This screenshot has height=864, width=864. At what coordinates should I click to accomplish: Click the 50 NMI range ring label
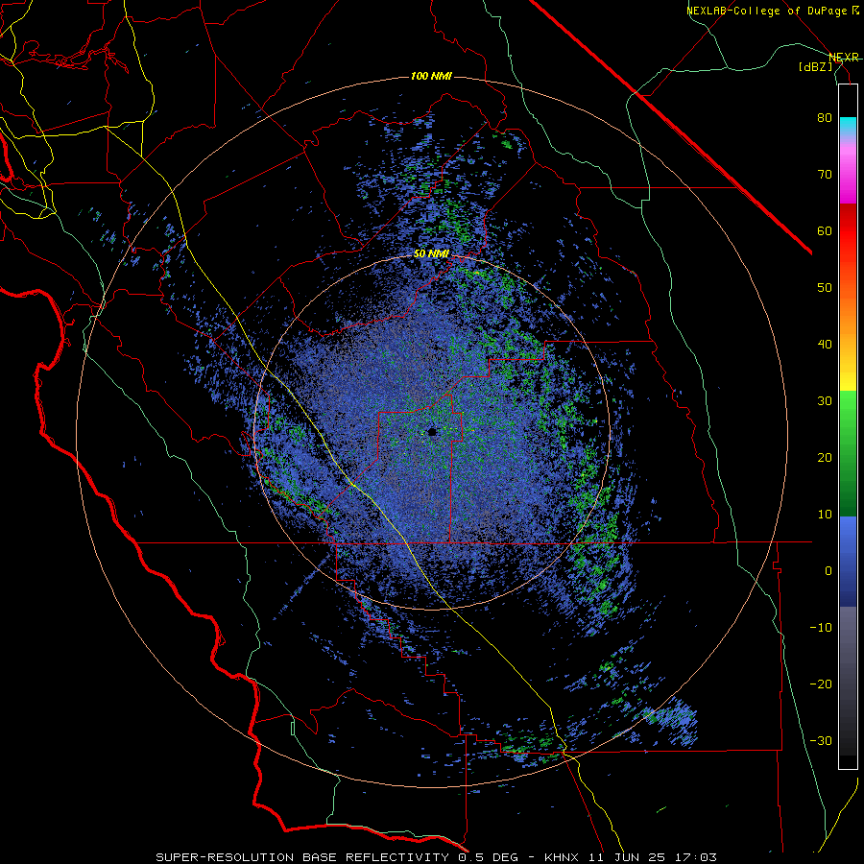click(431, 254)
